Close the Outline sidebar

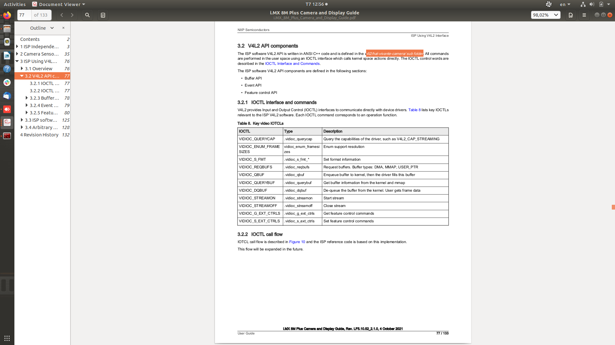(x=63, y=28)
